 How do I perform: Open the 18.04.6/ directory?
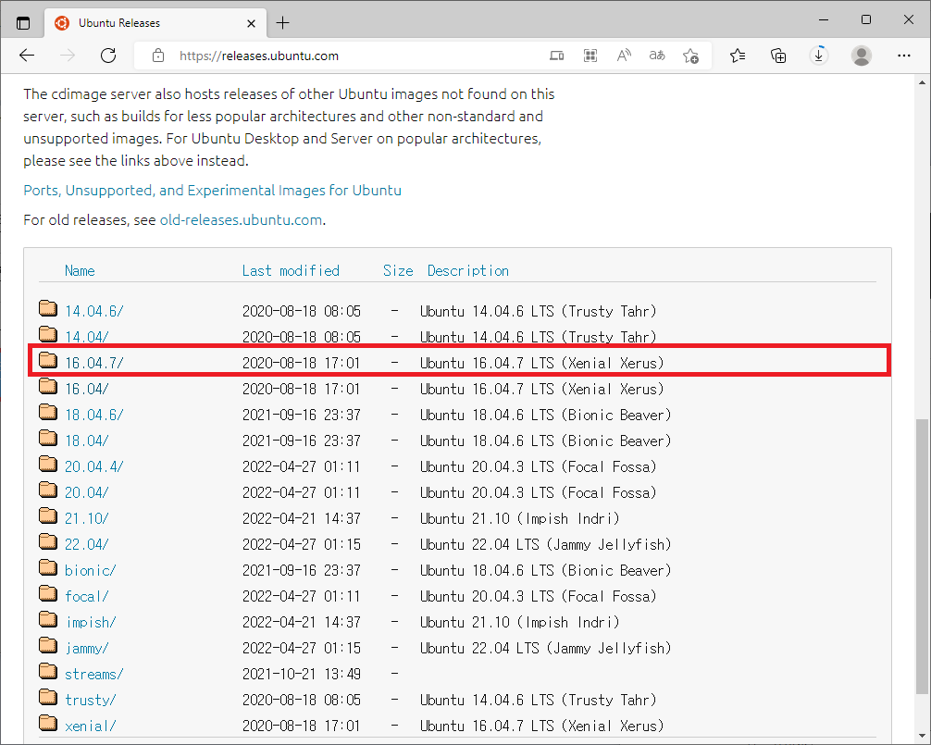tap(93, 415)
